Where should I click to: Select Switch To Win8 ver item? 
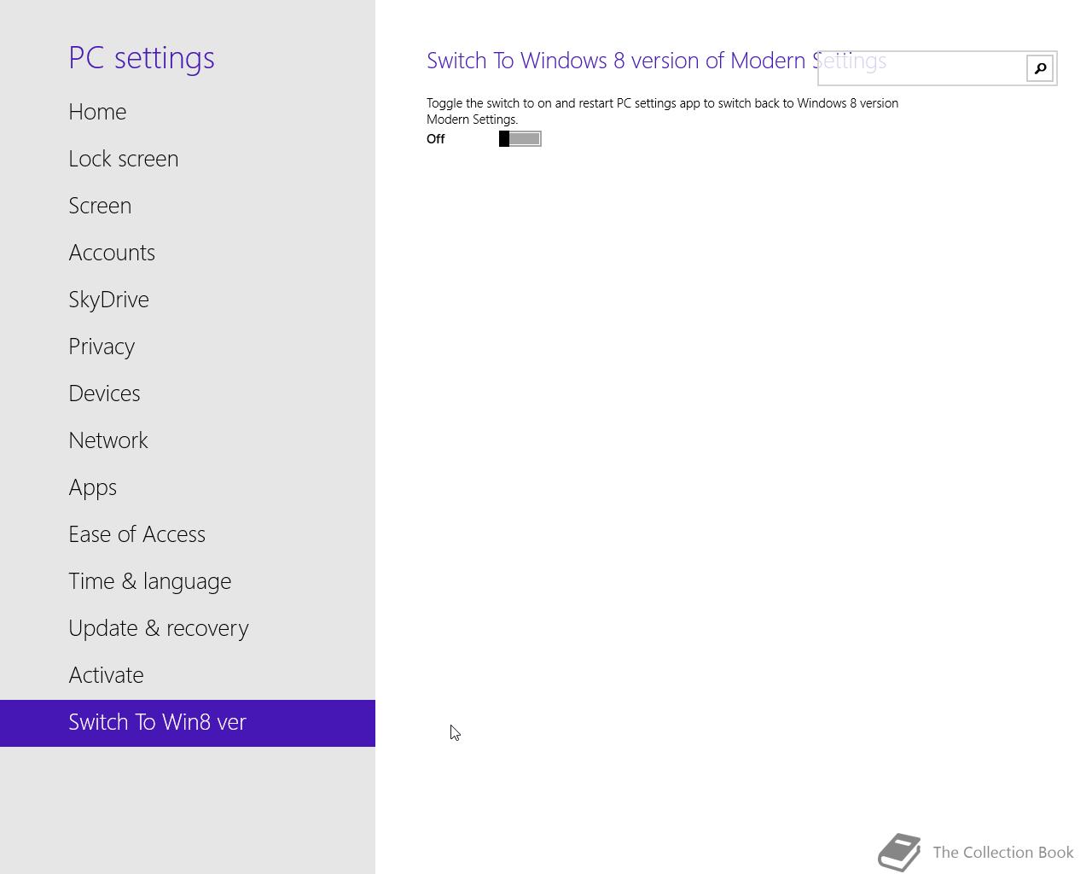[x=188, y=723]
